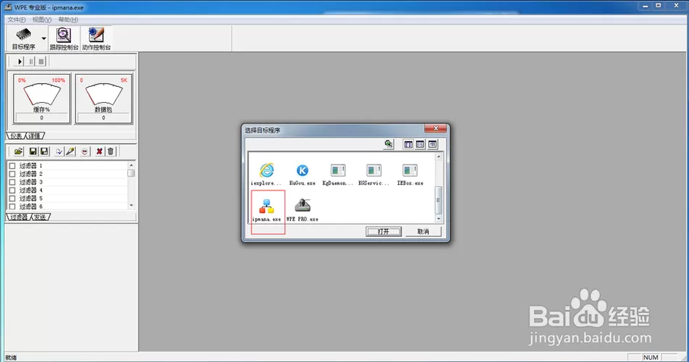Switch the dialog to large icons view

tap(408, 144)
